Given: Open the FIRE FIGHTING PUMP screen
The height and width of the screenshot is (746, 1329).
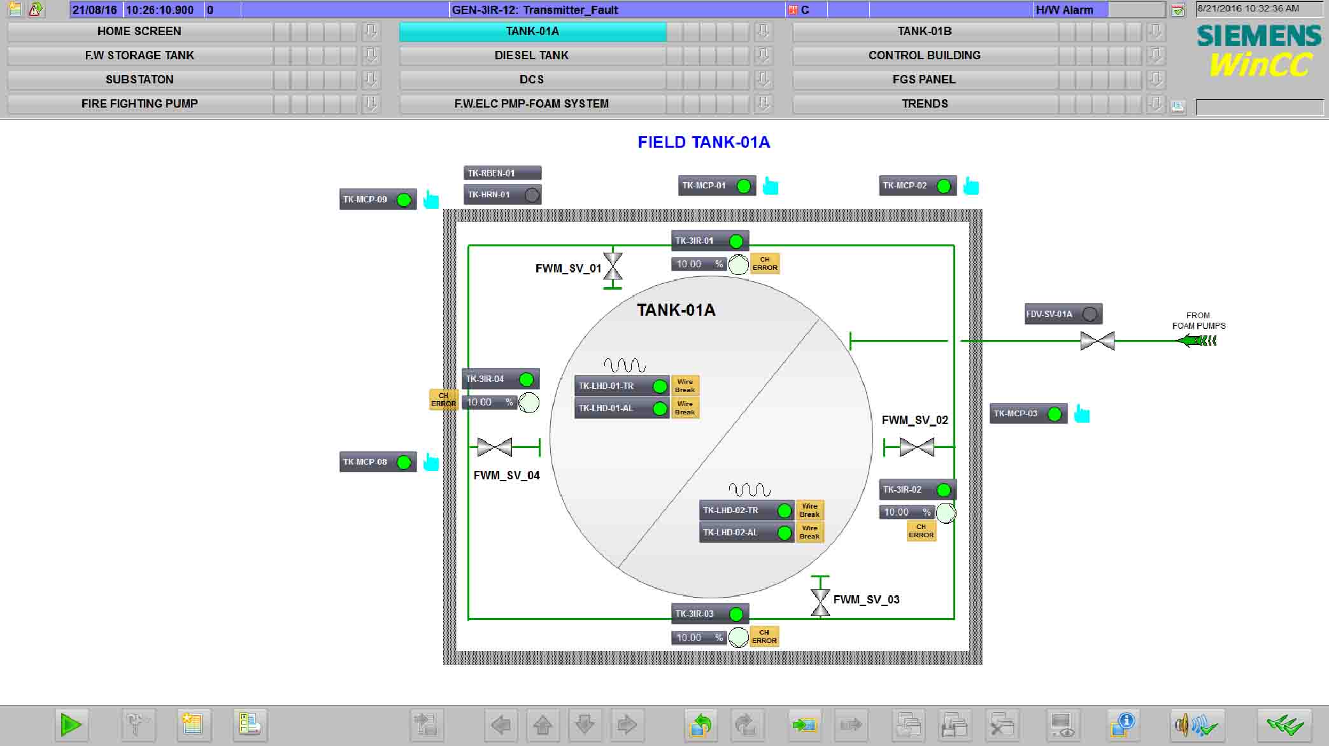Looking at the screenshot, I should [x=139, y=104].
